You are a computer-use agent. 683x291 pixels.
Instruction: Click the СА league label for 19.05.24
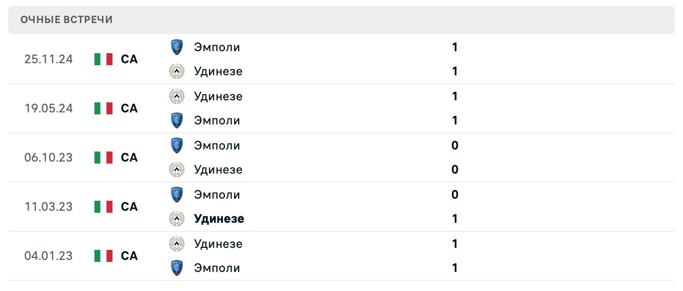129,108
